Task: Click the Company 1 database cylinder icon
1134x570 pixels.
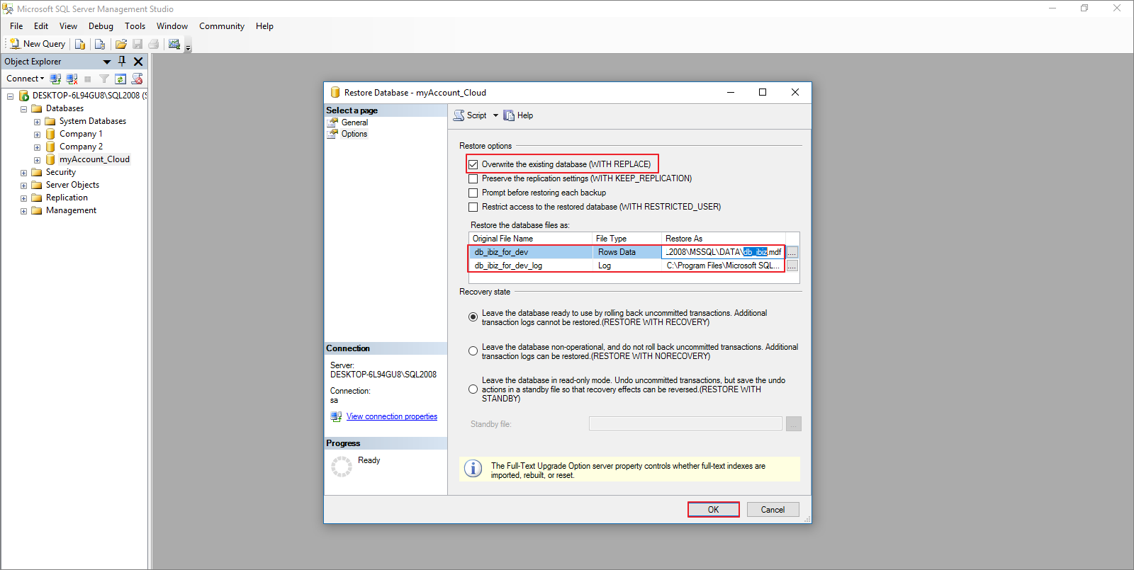Action: (x=50, y=134)
